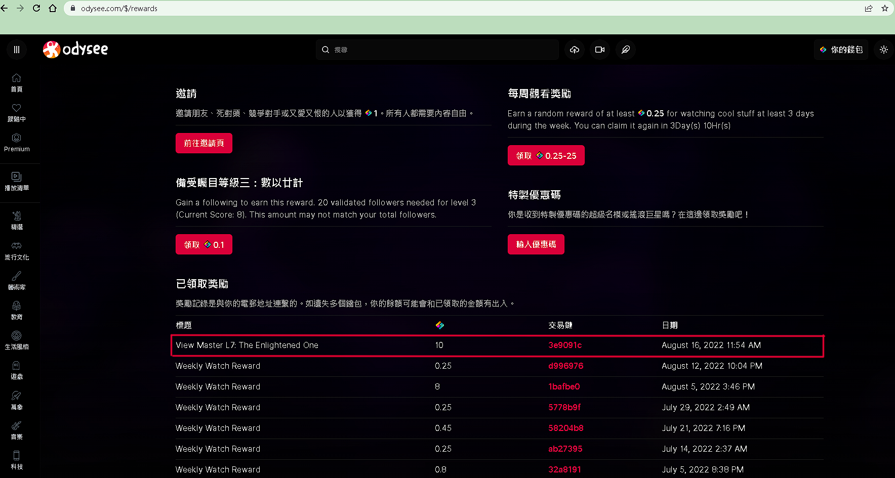Click the search input field
This screenshot has height=478, width=895.
pos(437,50)
